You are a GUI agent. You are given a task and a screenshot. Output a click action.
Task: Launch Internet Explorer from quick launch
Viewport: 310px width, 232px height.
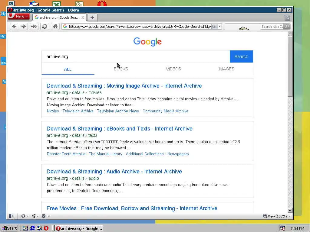pyautogui.click(x=32, y=228)
